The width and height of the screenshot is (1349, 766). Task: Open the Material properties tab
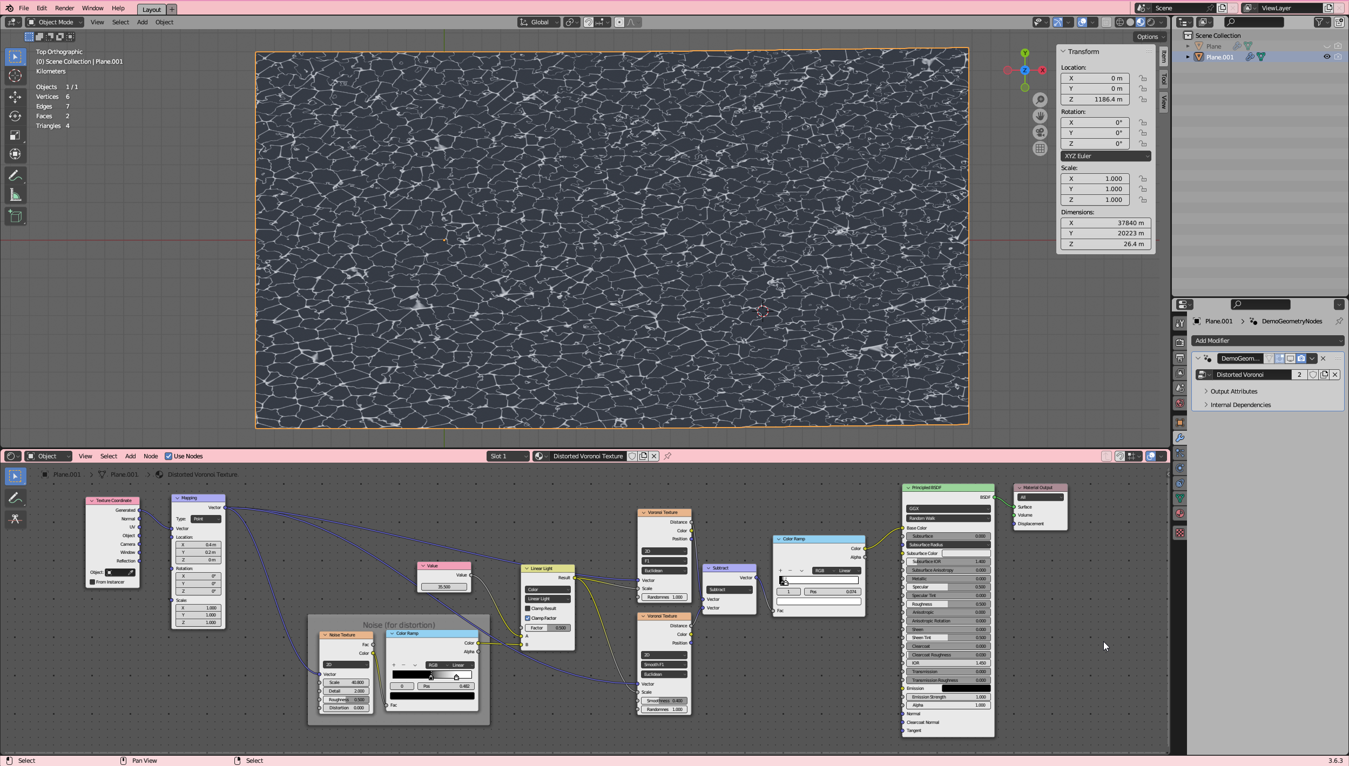coord(1180,513)
